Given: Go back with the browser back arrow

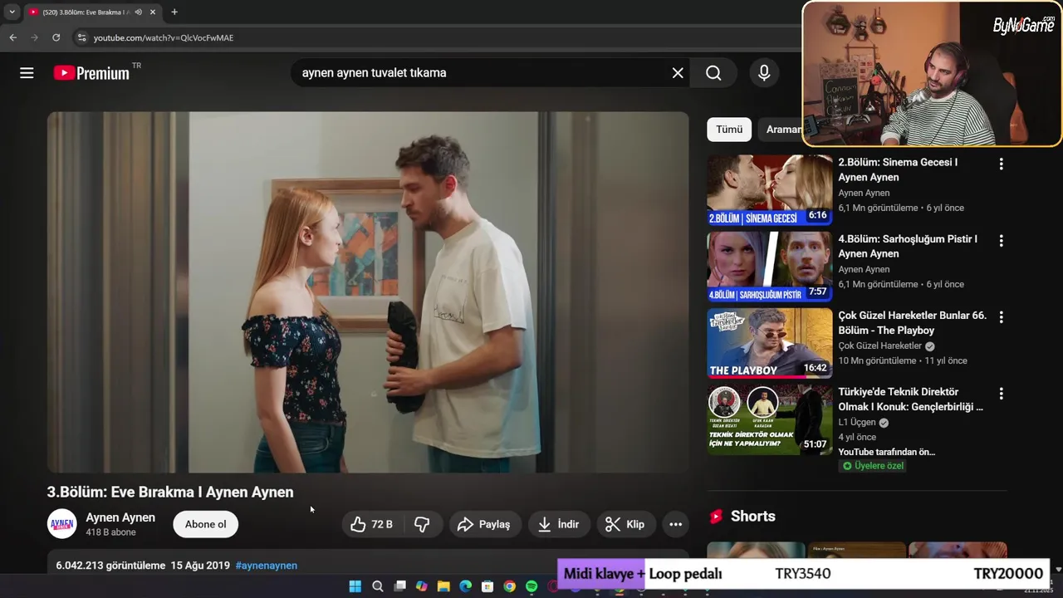Looking at the screenshot, I should pos(12,37).
